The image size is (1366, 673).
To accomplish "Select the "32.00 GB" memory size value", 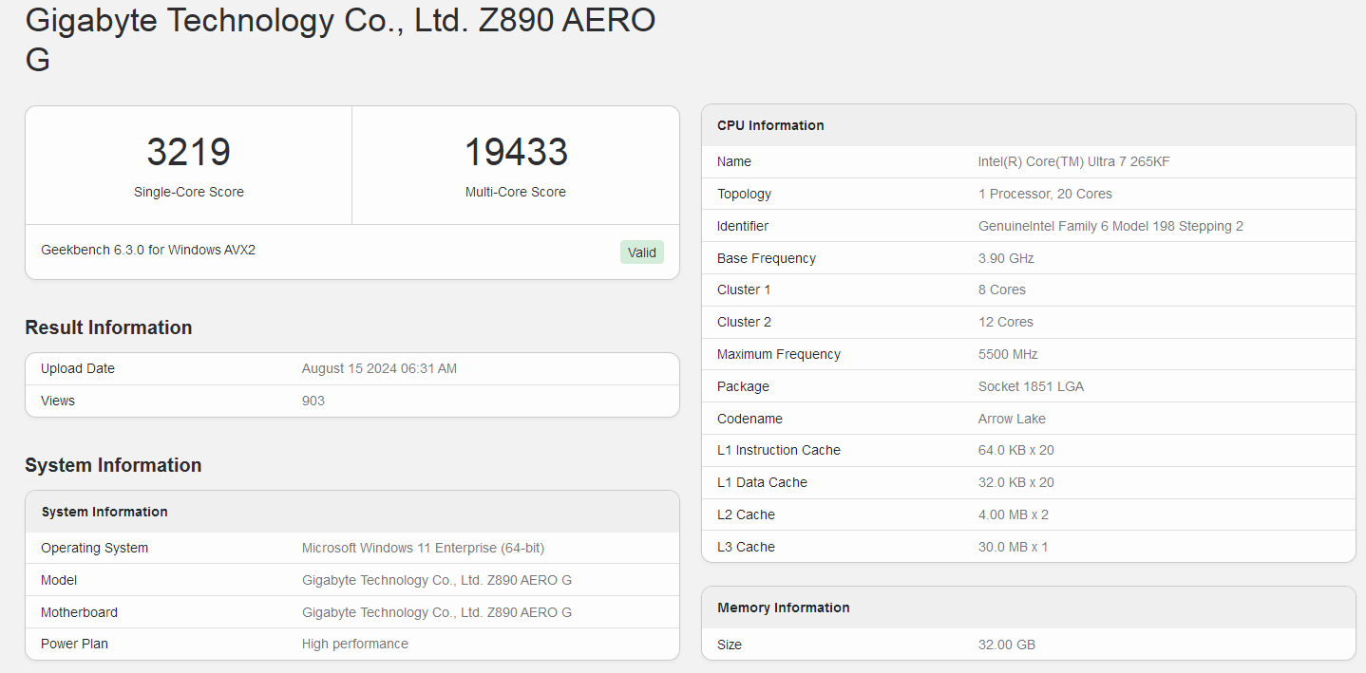I will pos(1007,645).
